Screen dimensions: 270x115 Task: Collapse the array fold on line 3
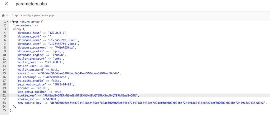coord(7,29)
